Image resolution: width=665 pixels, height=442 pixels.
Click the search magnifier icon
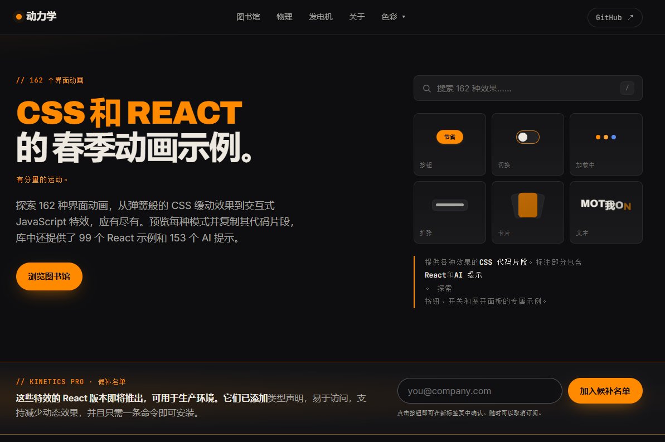[426, 89]
